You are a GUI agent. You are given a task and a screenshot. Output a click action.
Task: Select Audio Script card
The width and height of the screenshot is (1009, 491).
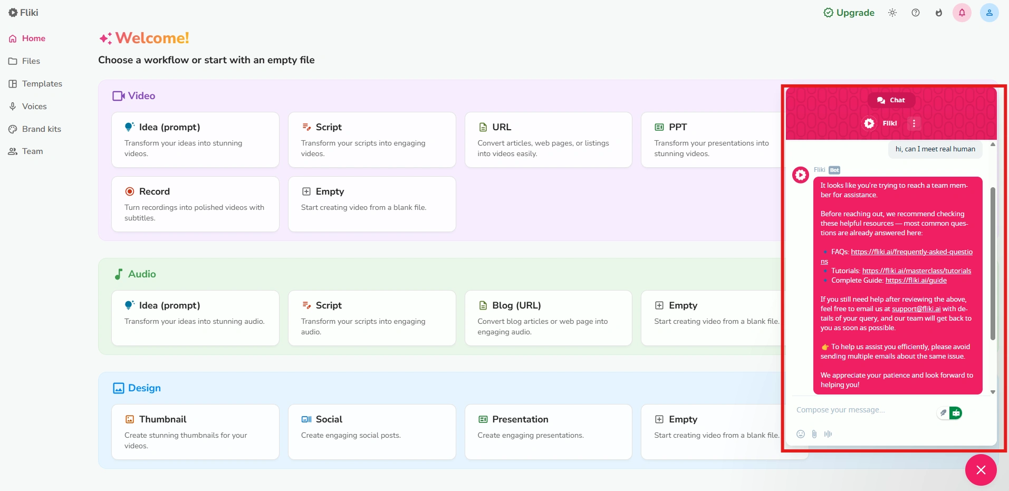372,318
